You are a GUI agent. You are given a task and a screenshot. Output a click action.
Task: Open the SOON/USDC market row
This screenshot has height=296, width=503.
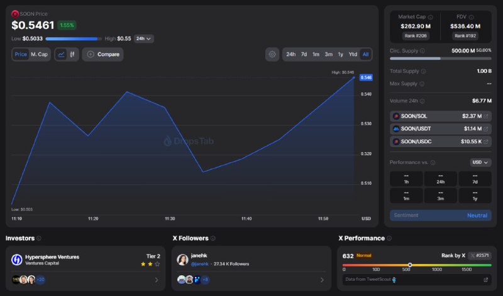[x=441, y=141]
